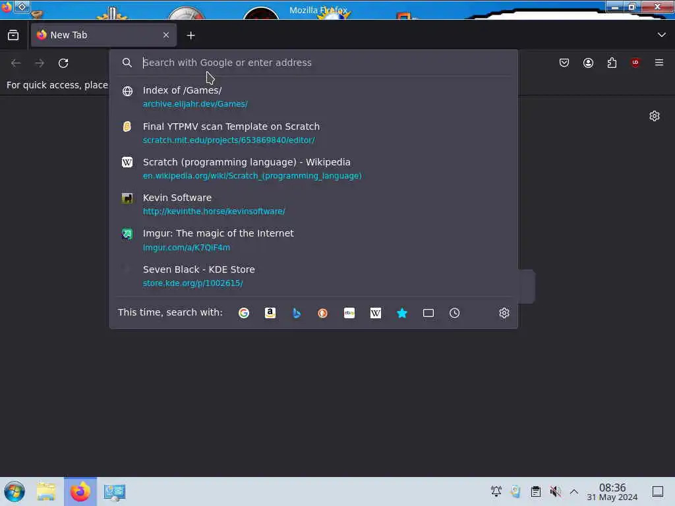
Task: Click the muted volume tray icon
Action: [555, 492]
